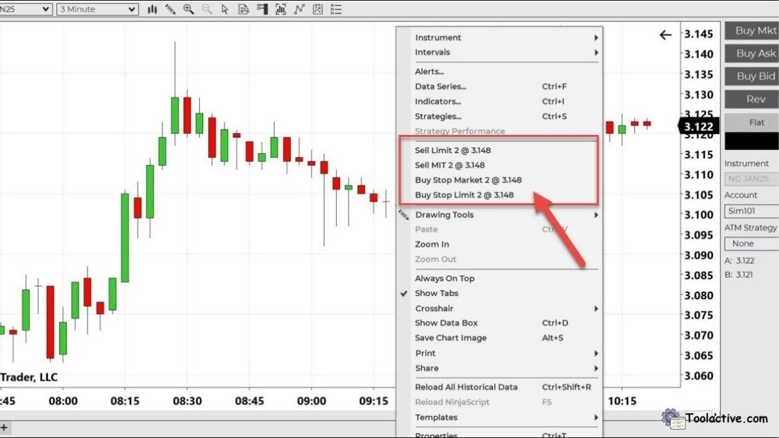Open the Account Sim101 dropdown
The width and height of the screenshot is (779, 438).
750,211
